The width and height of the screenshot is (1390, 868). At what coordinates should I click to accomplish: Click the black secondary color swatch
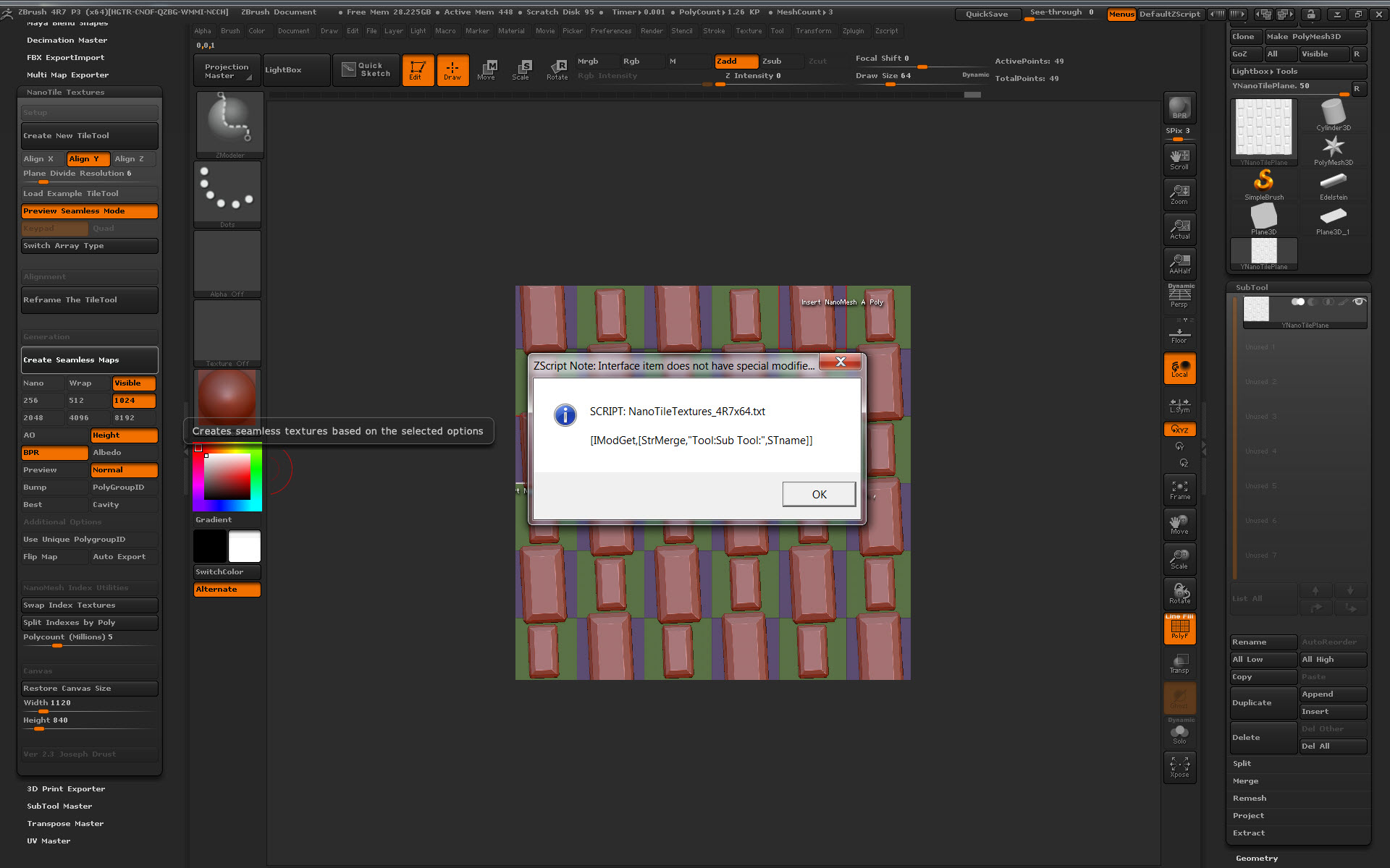210,546
